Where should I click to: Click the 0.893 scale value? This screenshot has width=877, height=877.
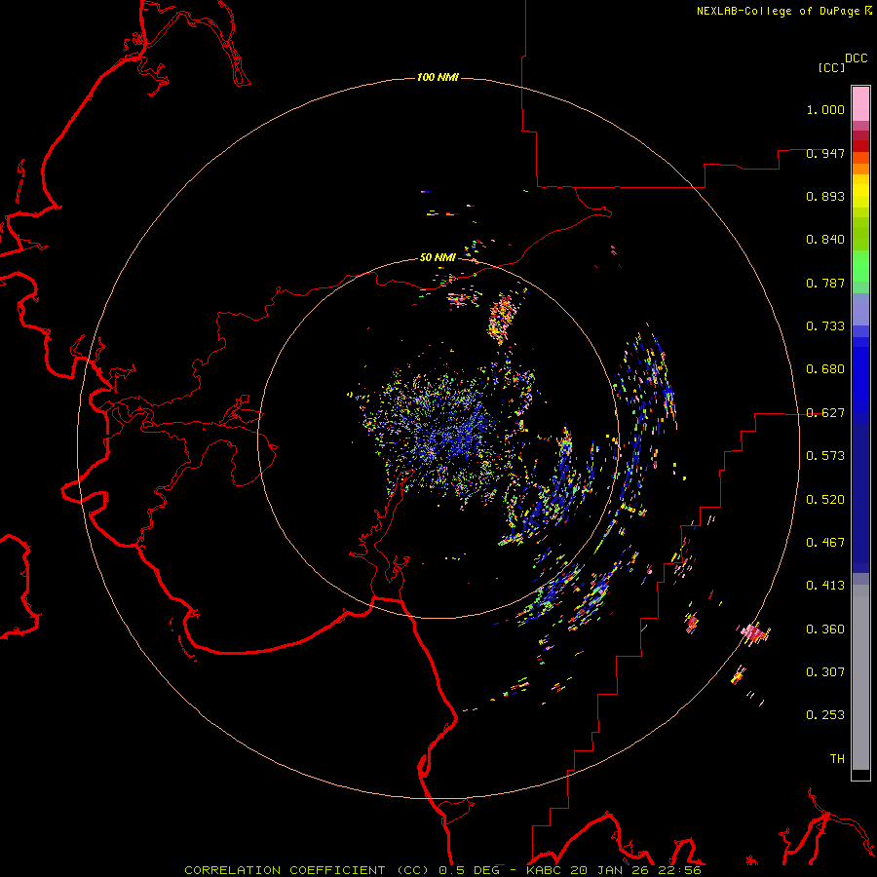[825, 196]
